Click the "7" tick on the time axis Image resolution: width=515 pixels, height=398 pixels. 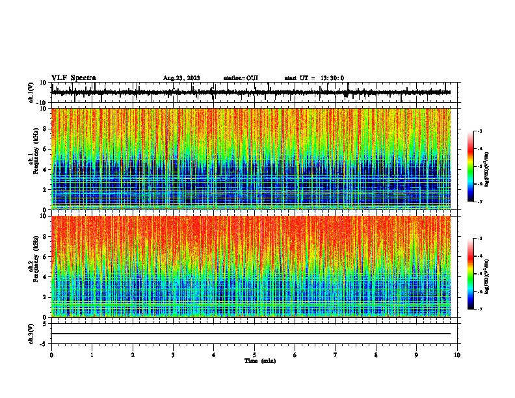point(336,355)
